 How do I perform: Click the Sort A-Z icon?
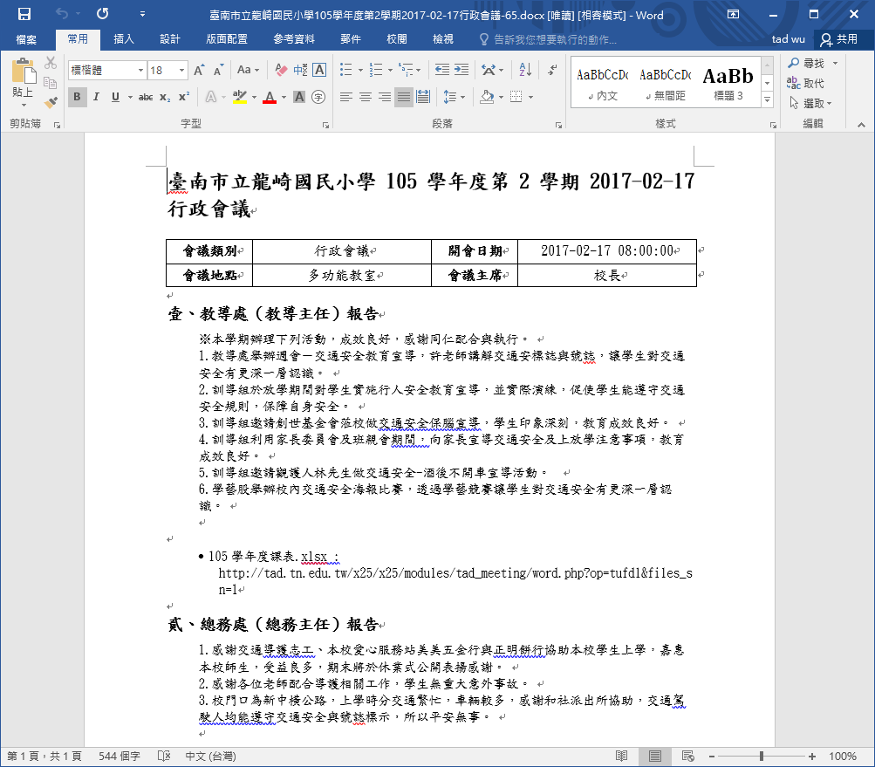pyautogui.click(x=525, y=70)
